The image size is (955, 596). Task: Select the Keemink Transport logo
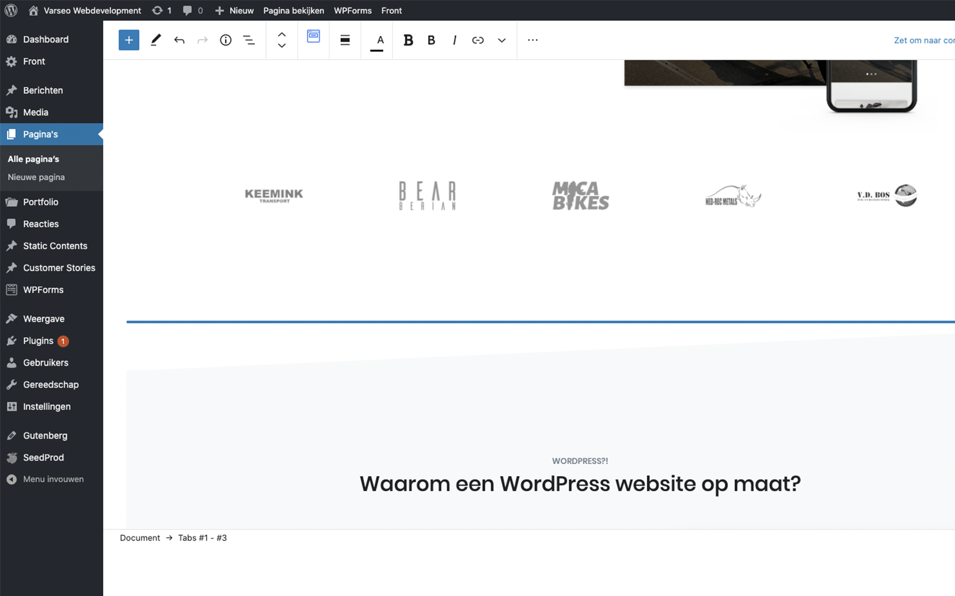coord(274,195)
